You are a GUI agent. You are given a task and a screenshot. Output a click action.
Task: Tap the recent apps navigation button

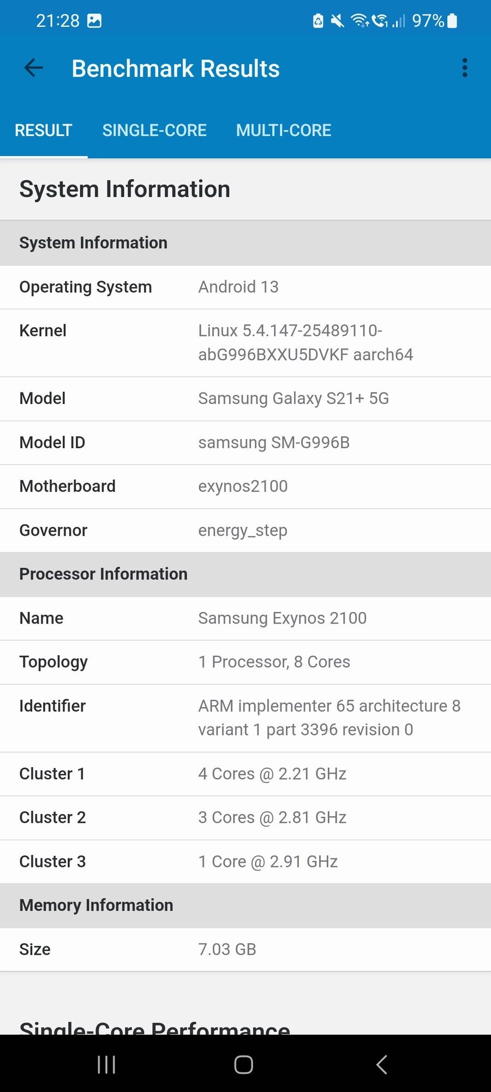point(106,1064)
